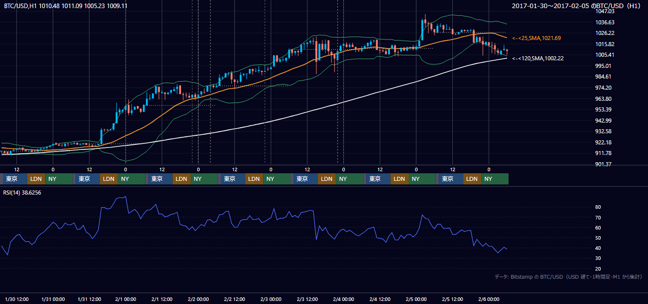Viewport: 648px width, 304px height.
Task: Click the 2/5 12:00 date label
Action: click(x=453, y=299)
